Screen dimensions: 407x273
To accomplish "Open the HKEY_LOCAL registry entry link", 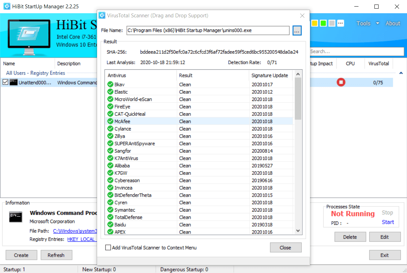I will click(81, 239).
